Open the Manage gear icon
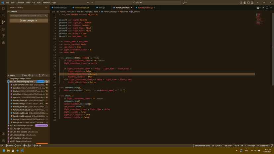The image size is (274, 154). [3, 140]
